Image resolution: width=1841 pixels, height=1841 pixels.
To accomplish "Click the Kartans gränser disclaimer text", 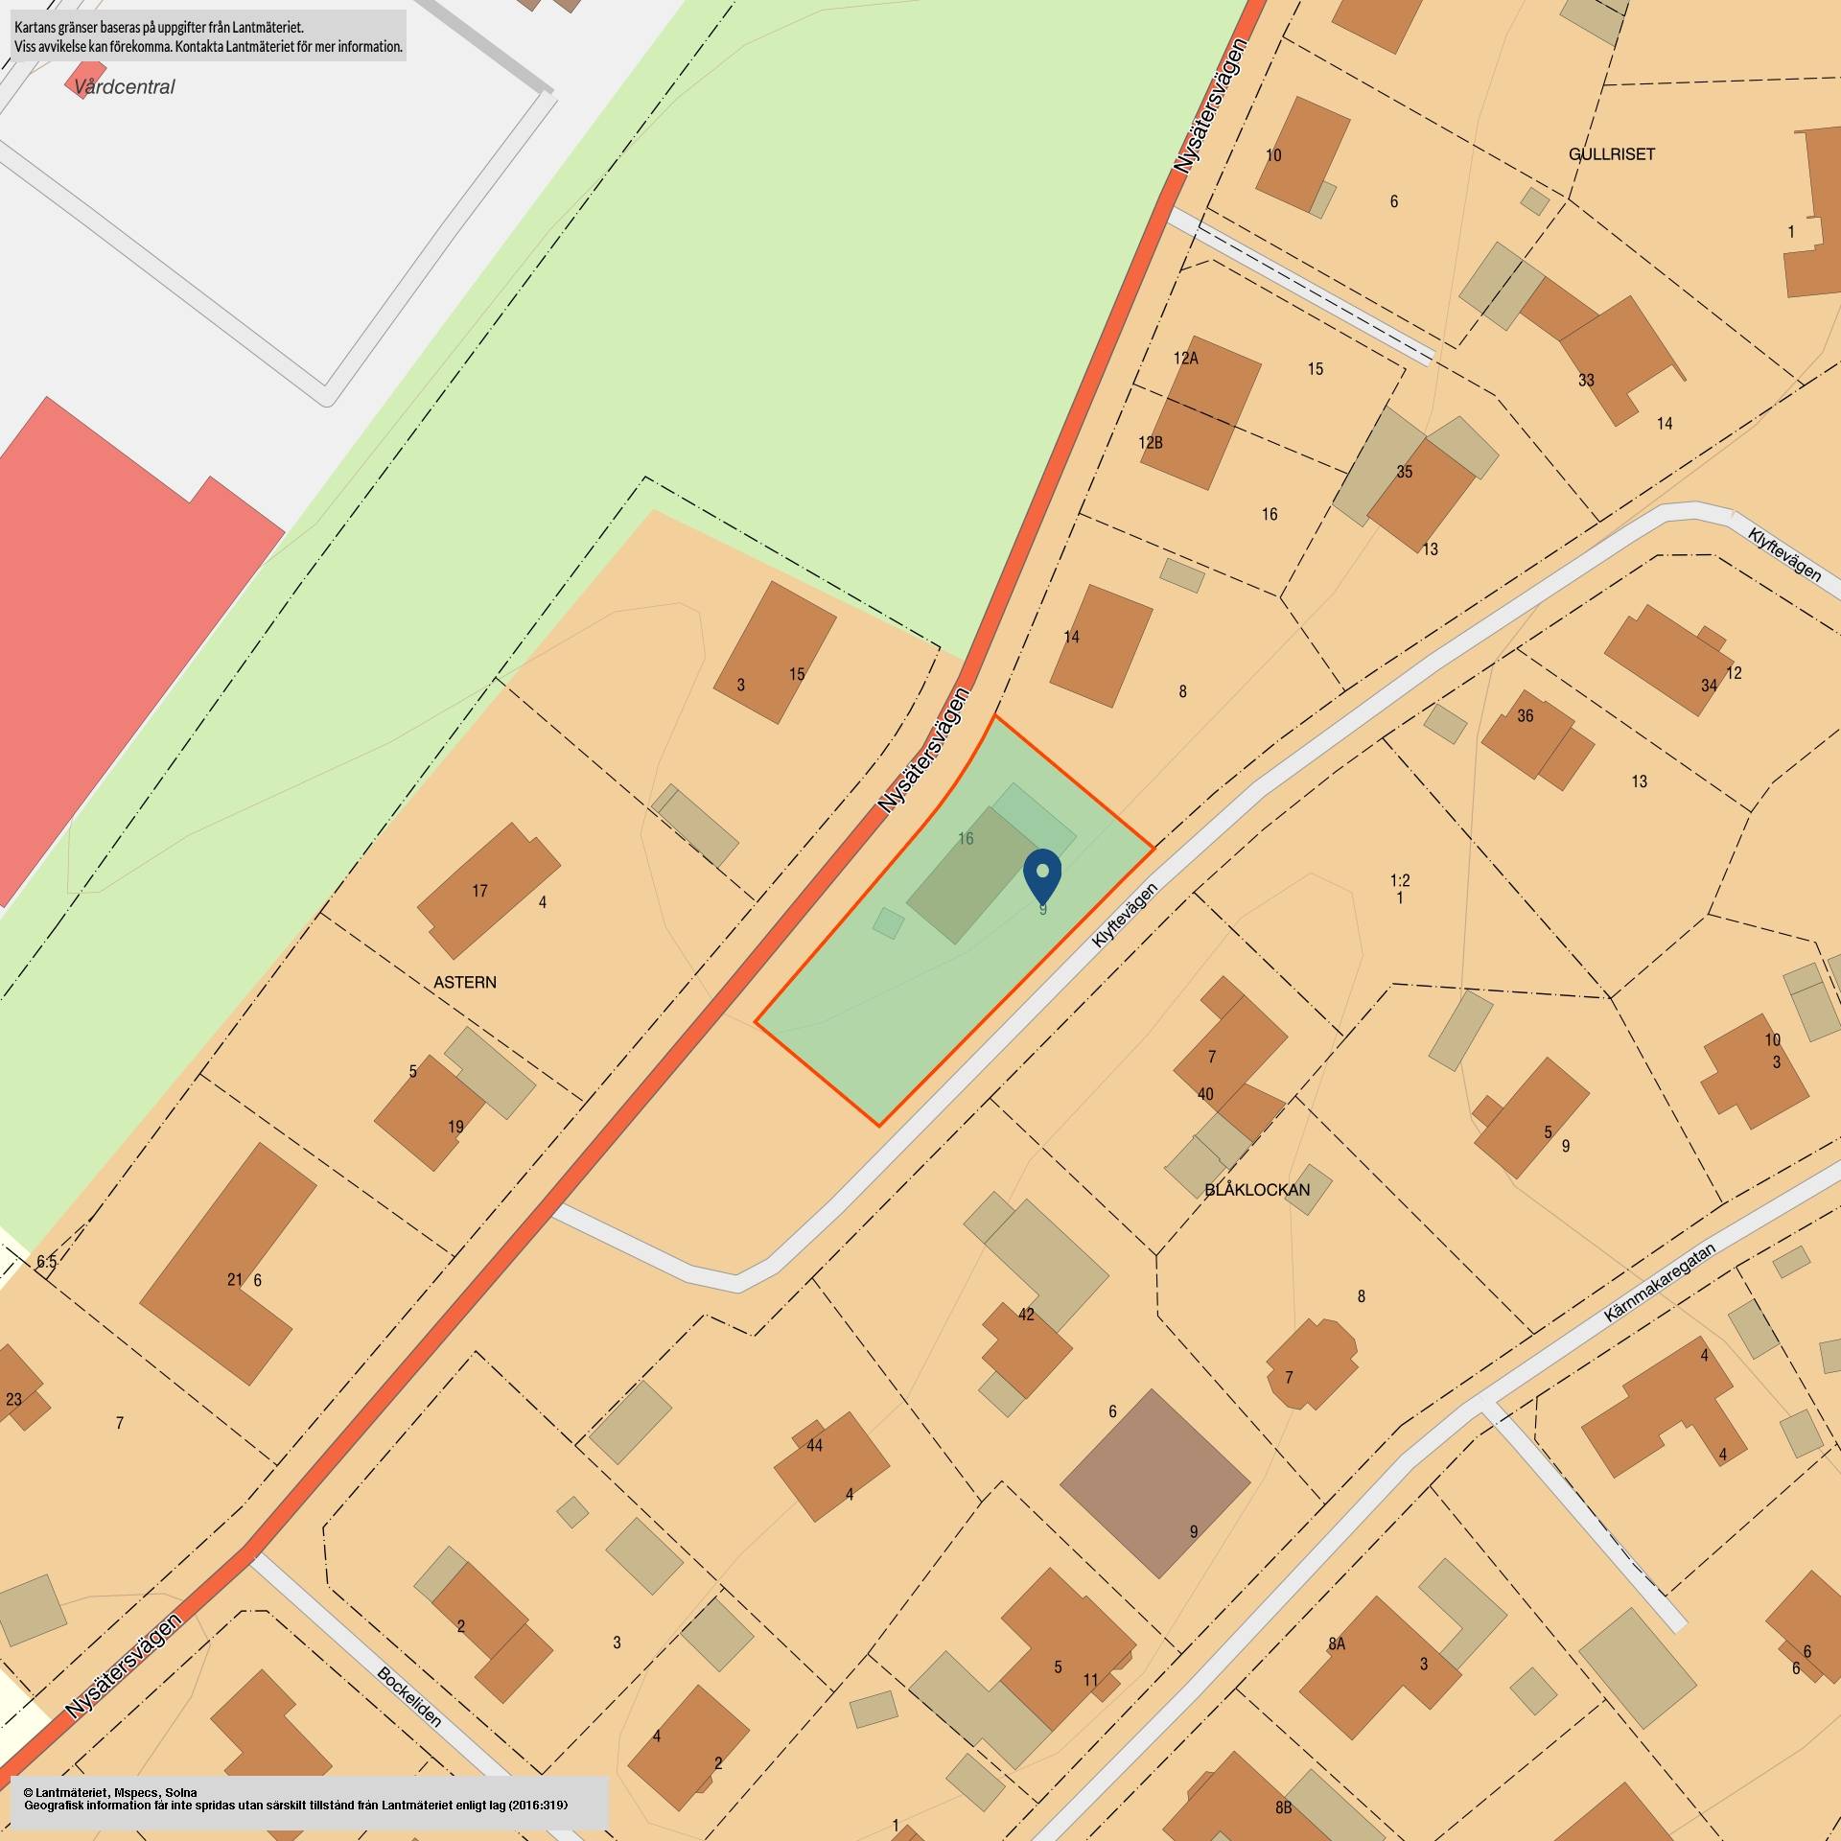I will pyautogui.click(x=208, y=36).
